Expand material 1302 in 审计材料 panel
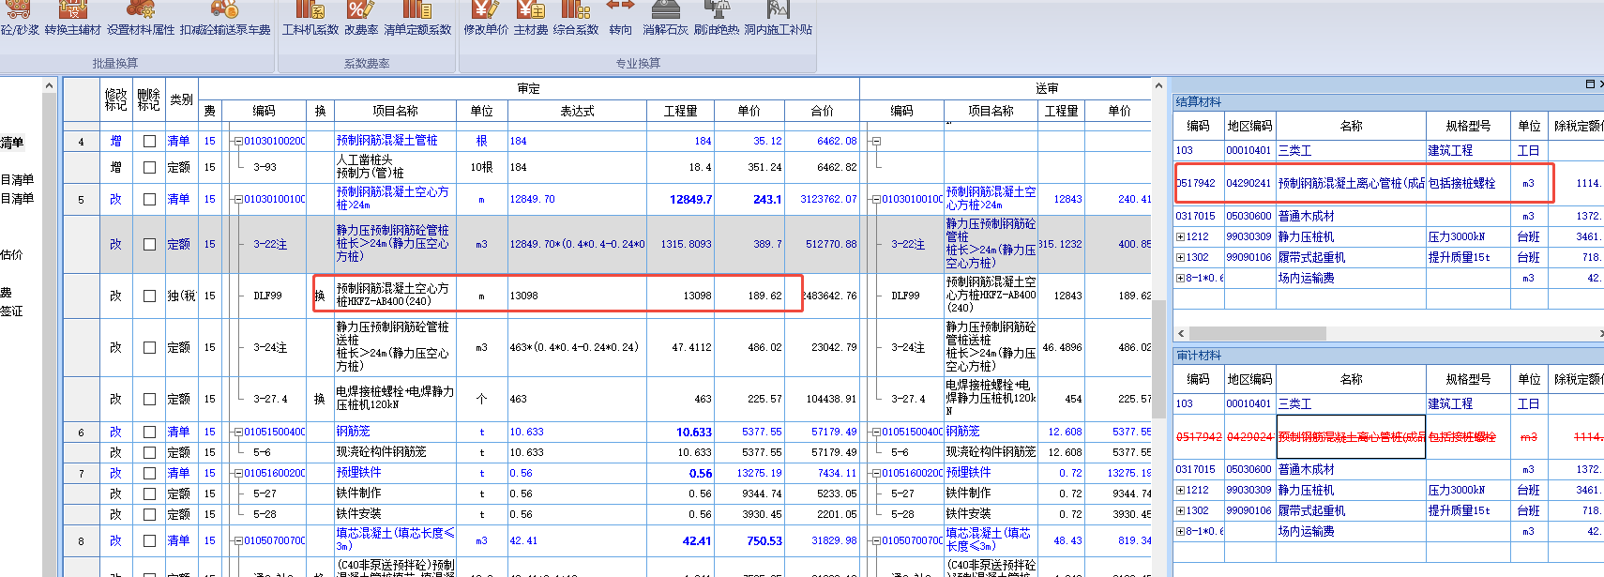This screenshot has height=577, width=1604. [1180, 510]
